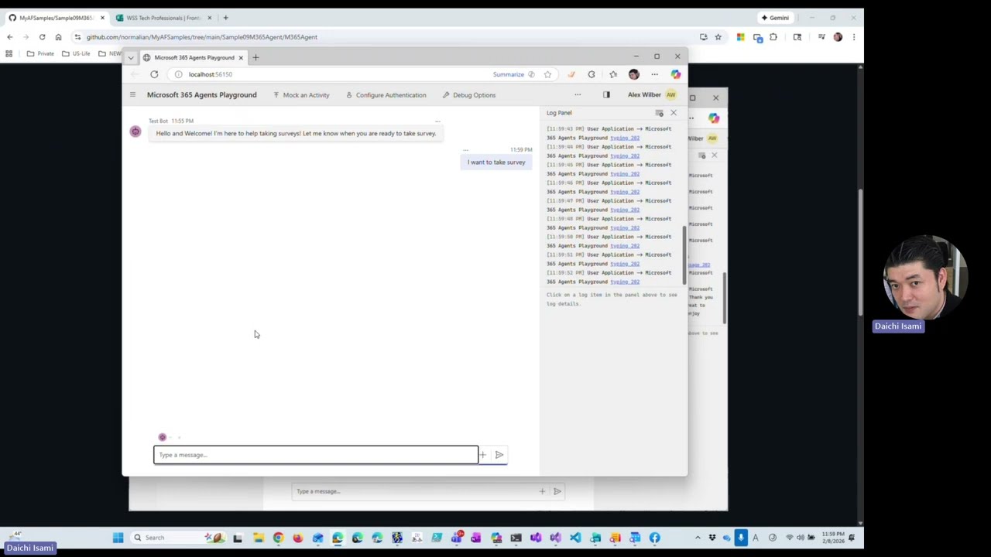This screenshot has width=991, height=557.
Task: Open Firefox from the taskbar
Action: point(297,538)
